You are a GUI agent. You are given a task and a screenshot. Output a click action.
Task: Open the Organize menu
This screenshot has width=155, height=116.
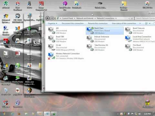pos(52,24)
